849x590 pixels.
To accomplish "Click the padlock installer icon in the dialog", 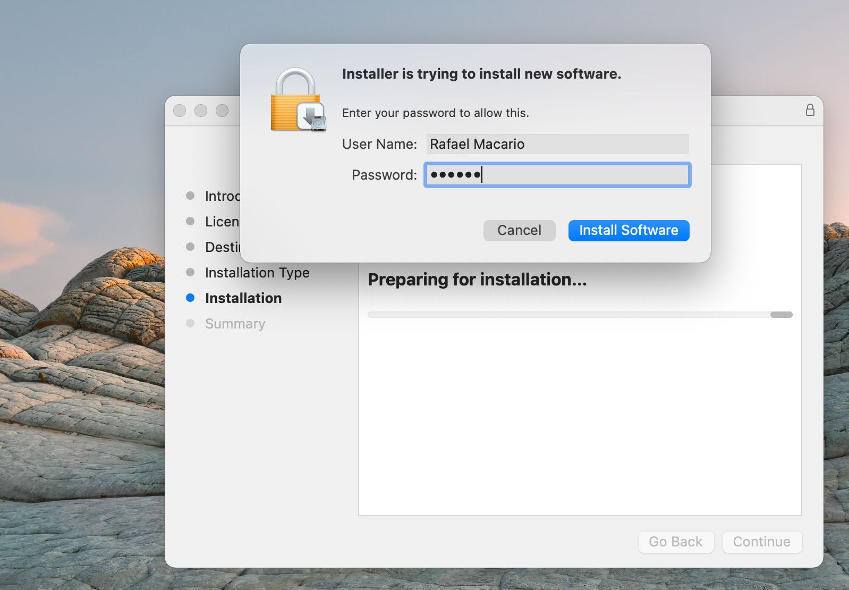I will pyautogui.click(x=298, y=100).
